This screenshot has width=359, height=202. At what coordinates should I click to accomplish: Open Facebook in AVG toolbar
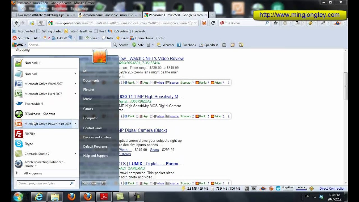187,45
